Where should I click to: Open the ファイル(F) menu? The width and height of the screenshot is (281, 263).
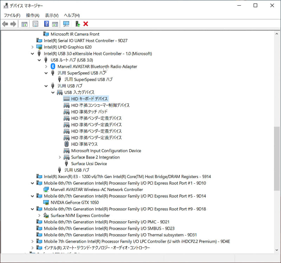[x=12, y=15]
